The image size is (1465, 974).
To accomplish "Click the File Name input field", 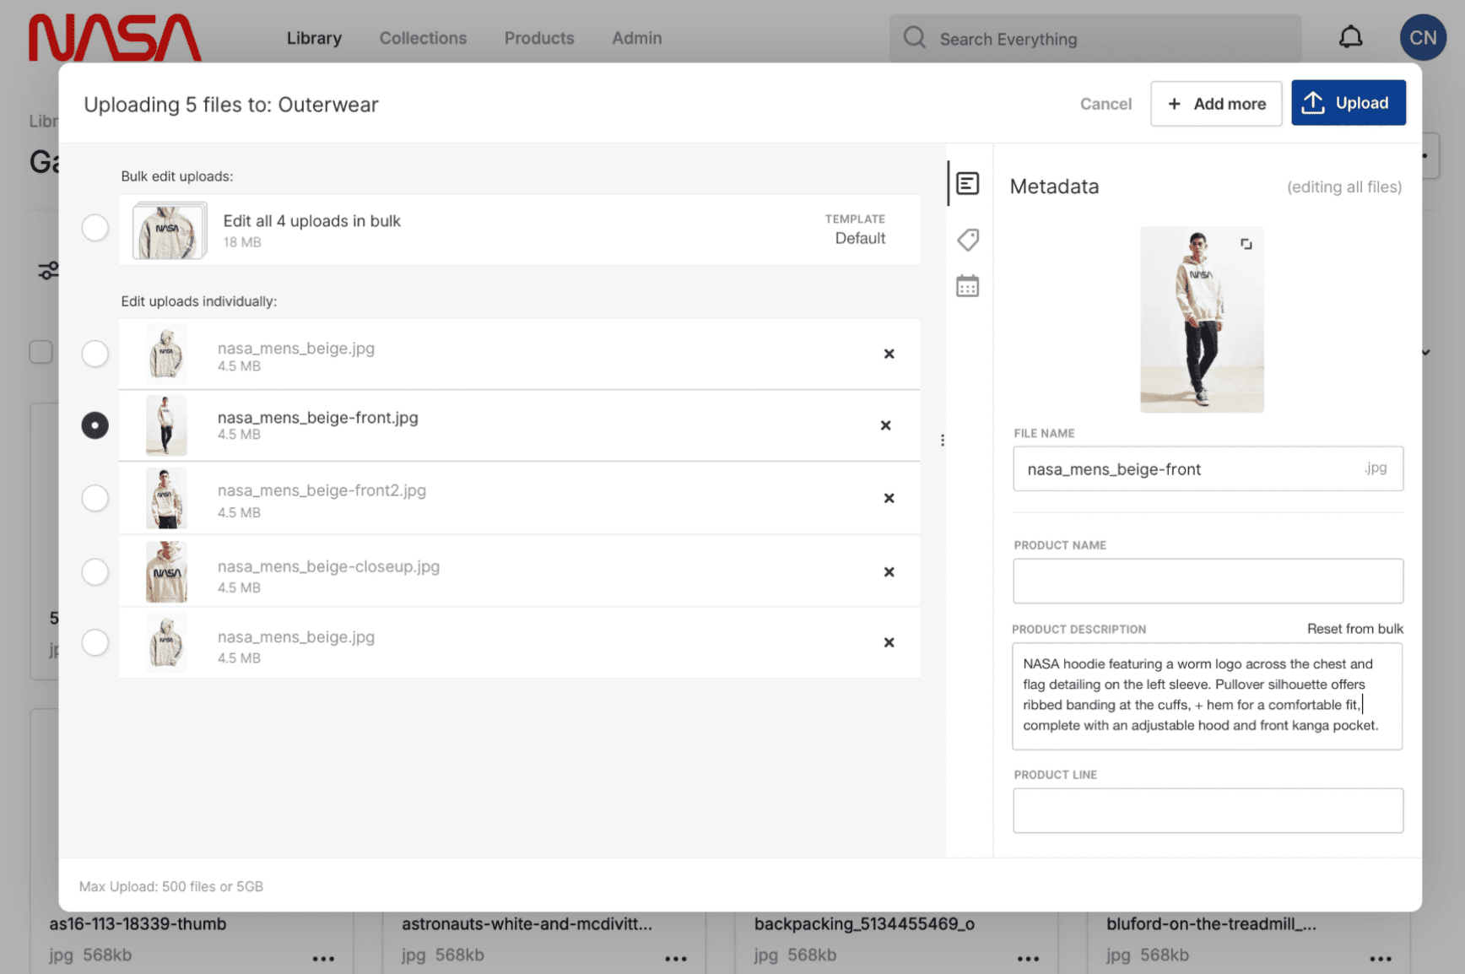I will (1208, 468).
